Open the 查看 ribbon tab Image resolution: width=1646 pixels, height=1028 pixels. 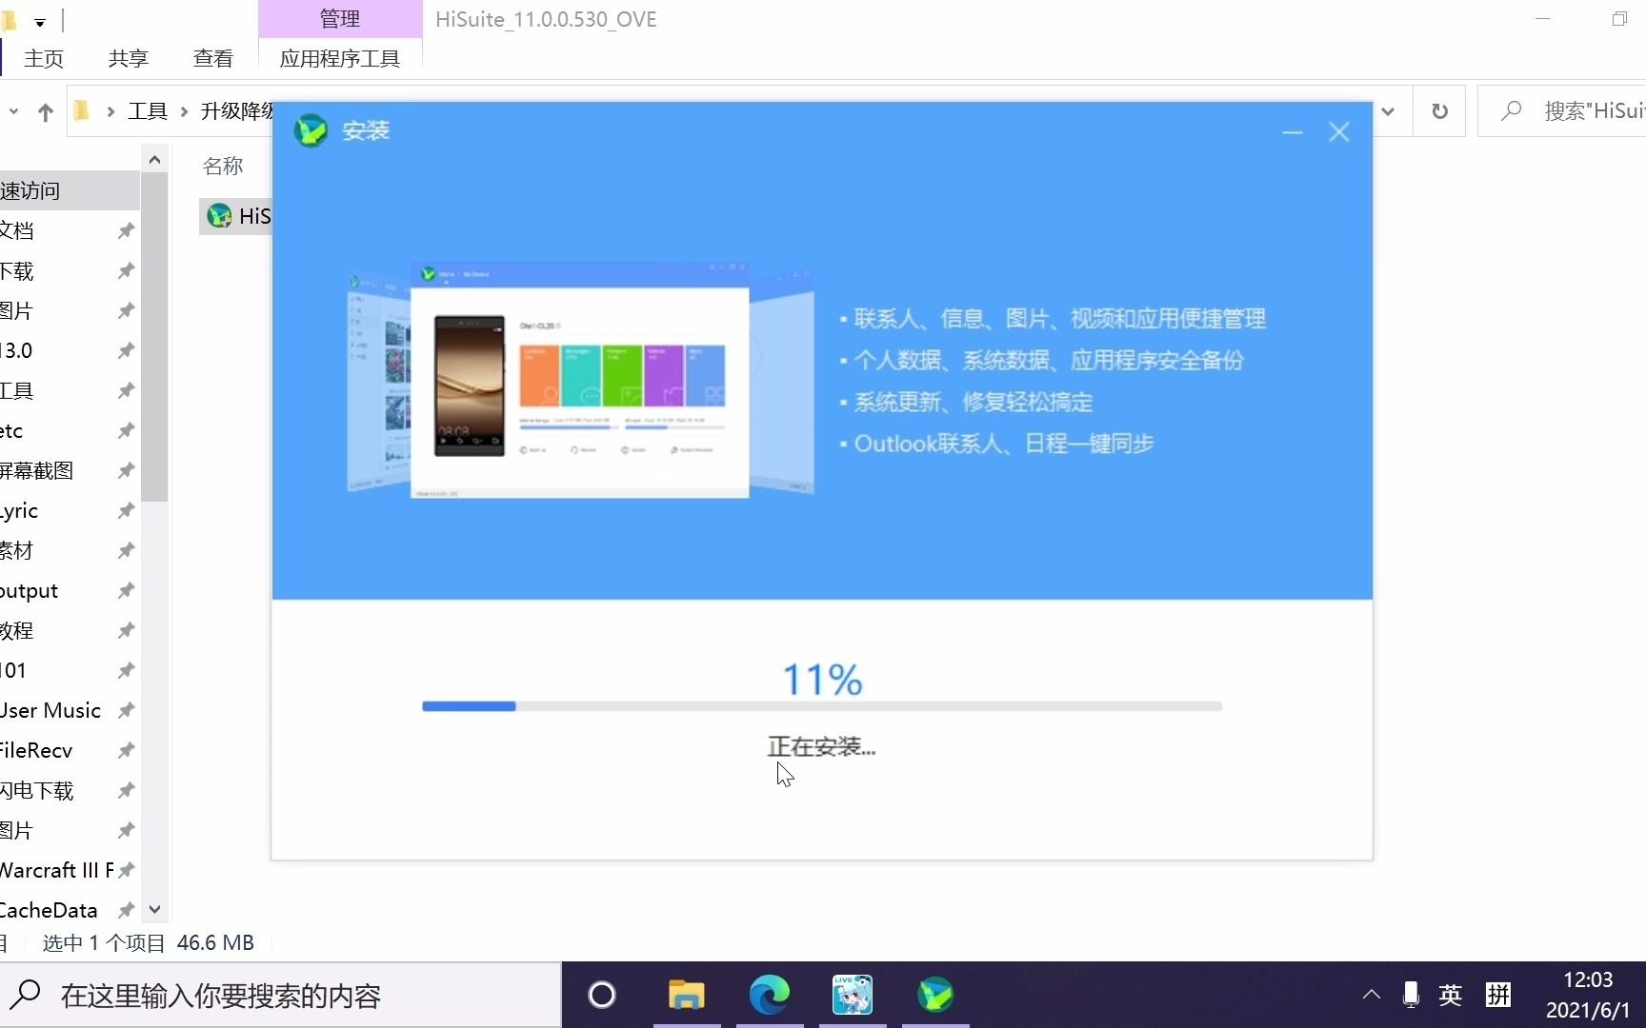[213, 59]
